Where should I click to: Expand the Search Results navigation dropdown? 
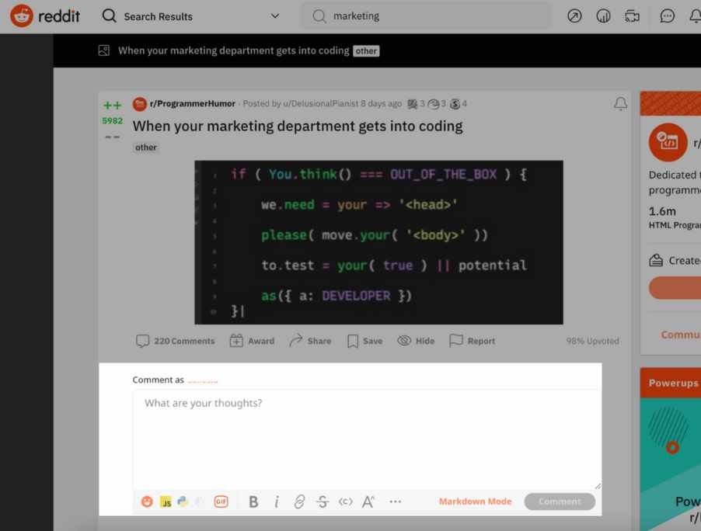tap(274, 16)
